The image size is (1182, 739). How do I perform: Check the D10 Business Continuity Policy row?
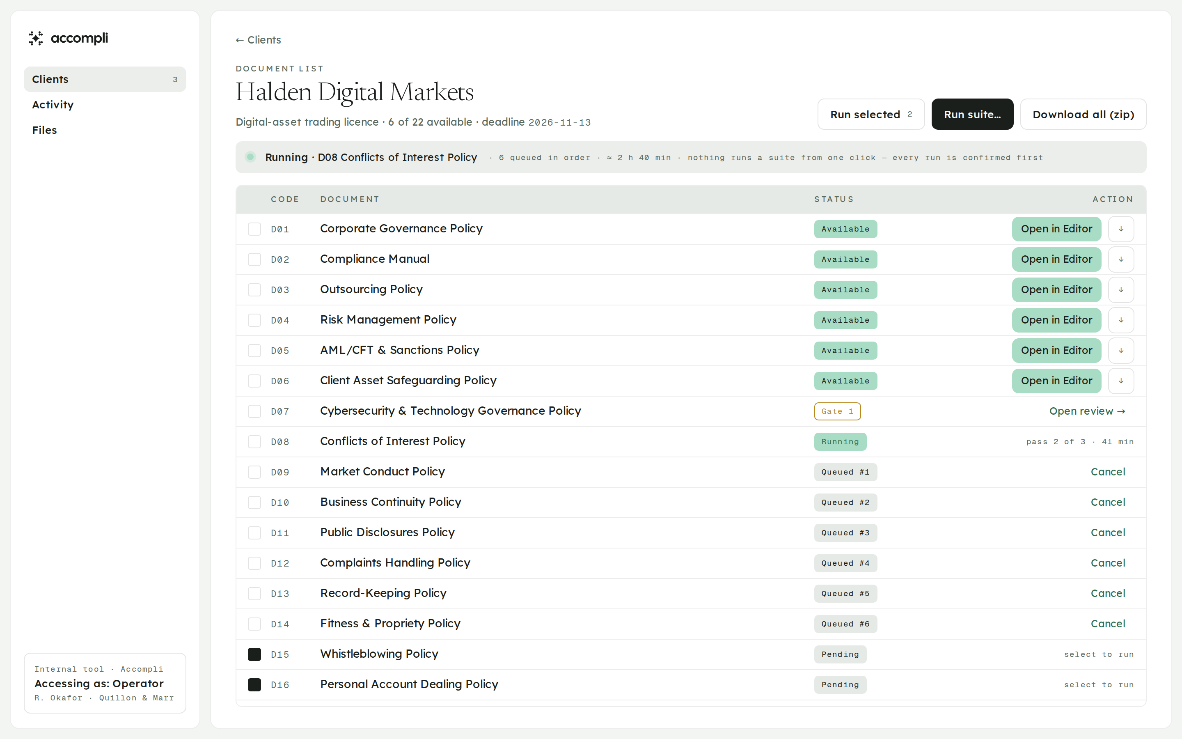pos(254,502)
